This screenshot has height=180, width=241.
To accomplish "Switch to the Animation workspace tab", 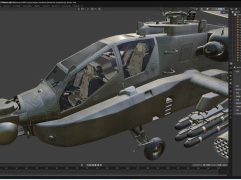I will tap(46, 6).
